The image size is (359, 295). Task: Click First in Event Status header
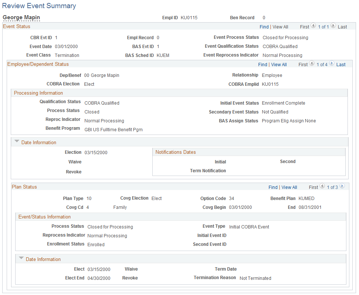point(305,27)
